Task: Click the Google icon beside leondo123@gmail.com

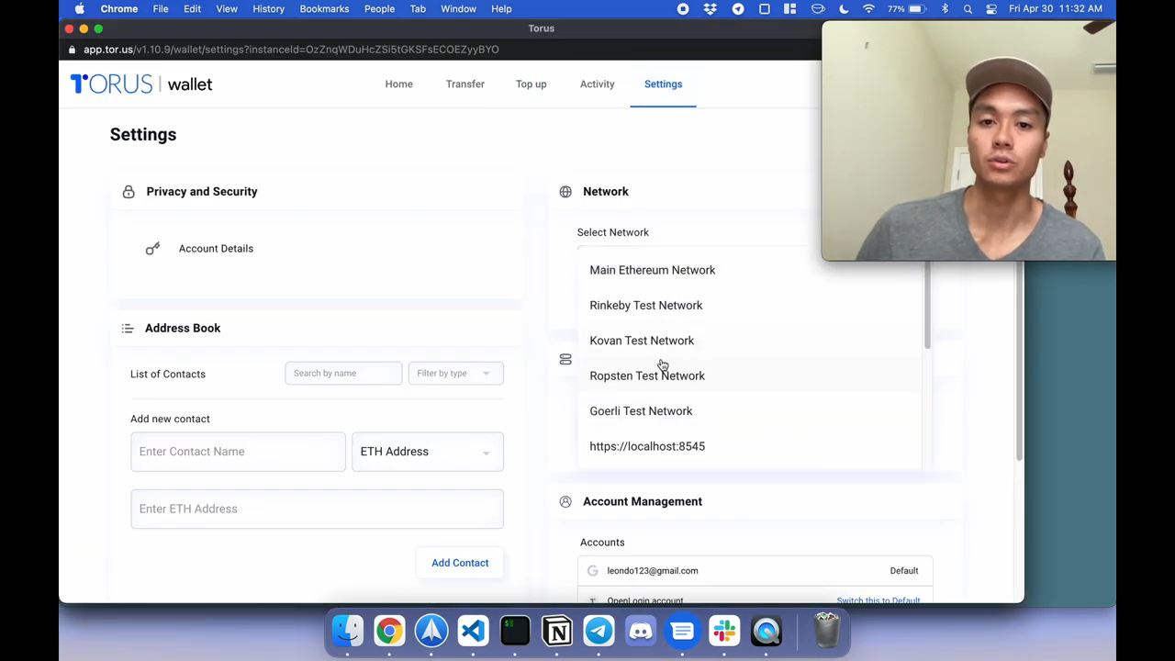Action: pyautogui.click(x=593, y=571)
